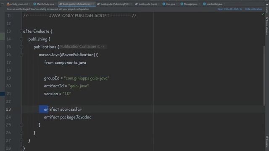The height and width of the screenshot is (151, 269).
Task: Click packageJavadoc on line 24
Action: (76, 117)
